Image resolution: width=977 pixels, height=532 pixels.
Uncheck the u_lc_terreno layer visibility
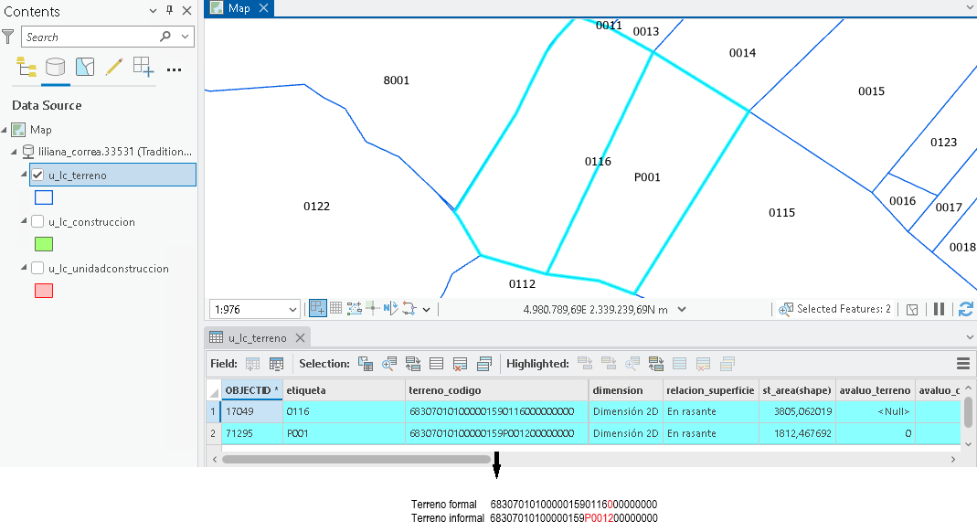37,176
